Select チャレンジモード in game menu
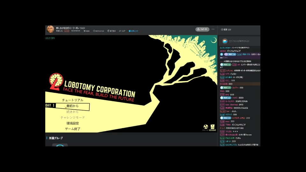This screenshot has height=172, width=306. (73, 118)
